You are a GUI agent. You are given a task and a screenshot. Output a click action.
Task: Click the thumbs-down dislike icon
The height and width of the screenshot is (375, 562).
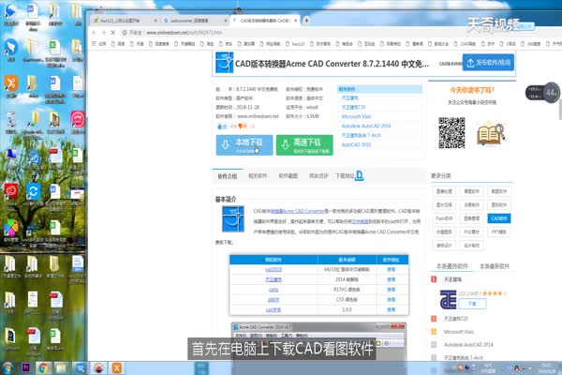coord(242,126)
